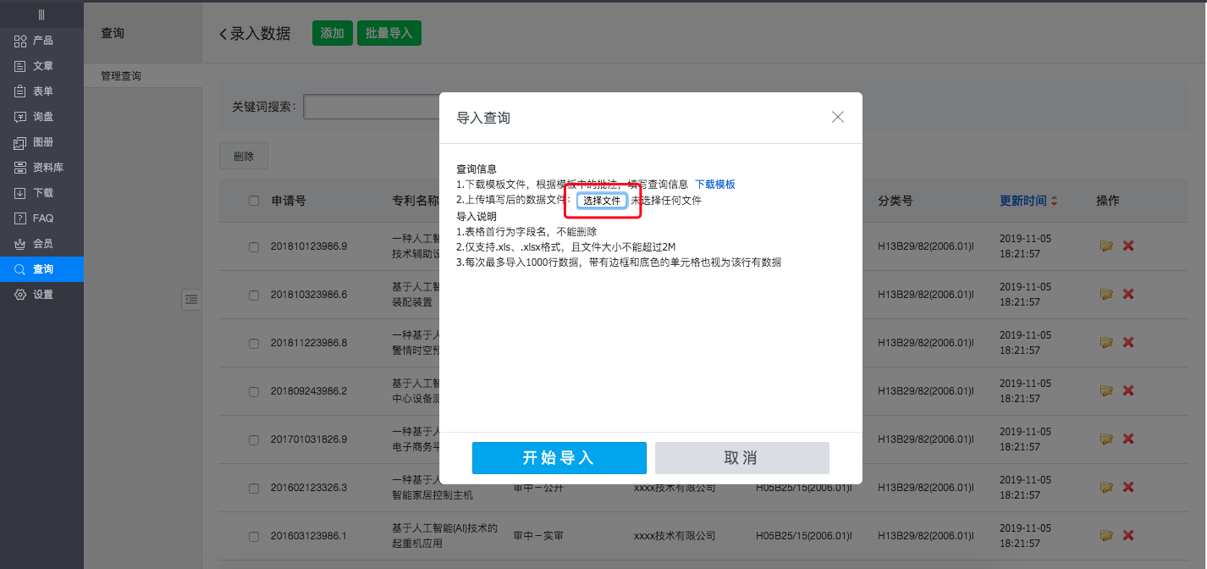Open 图册 gallery in the sidebar
The height and width of the screenshot is (569, 1207).
(42, 142)
